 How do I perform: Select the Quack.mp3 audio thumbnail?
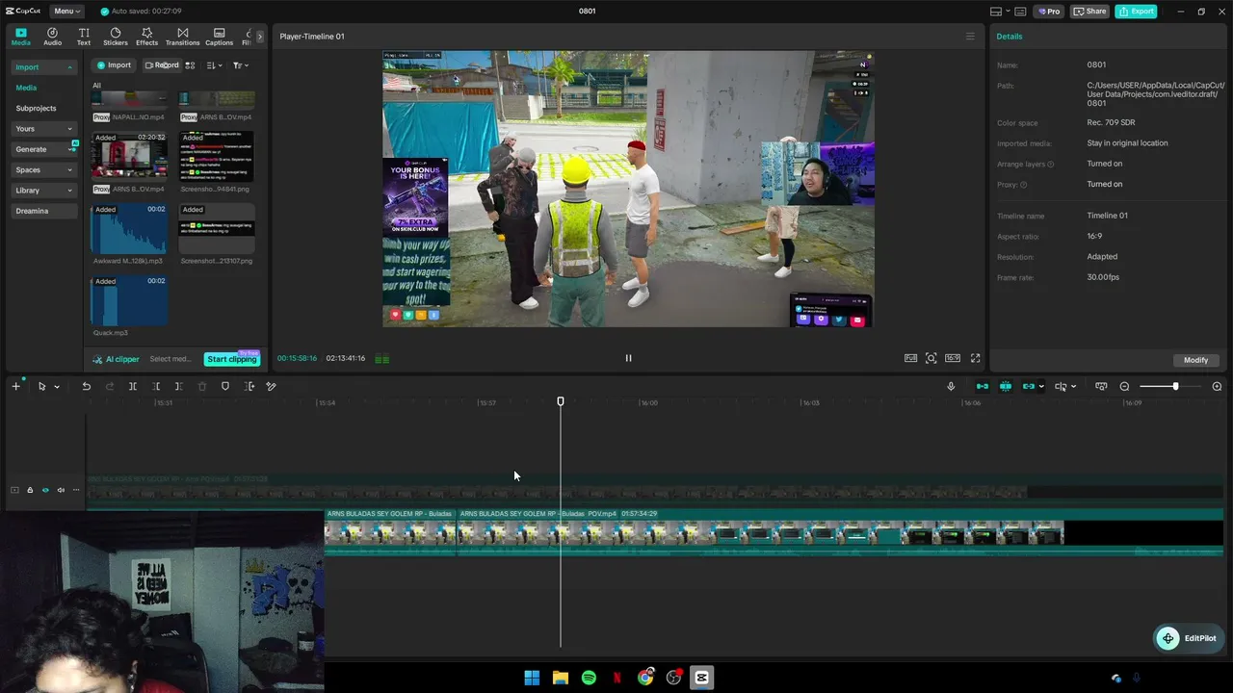tap(129, 301)
